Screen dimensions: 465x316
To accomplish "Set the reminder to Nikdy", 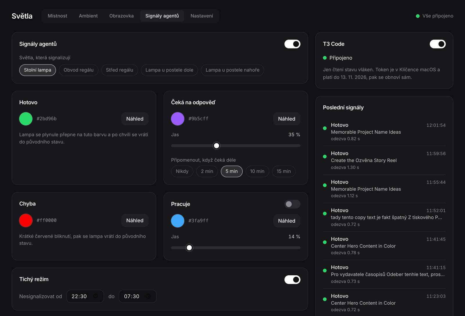I will tap(182, 171).
